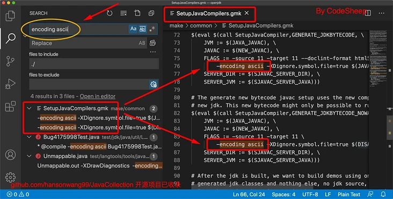Open the Source Control view
This screenshot has height=199, width=393.
click(10, 61)
